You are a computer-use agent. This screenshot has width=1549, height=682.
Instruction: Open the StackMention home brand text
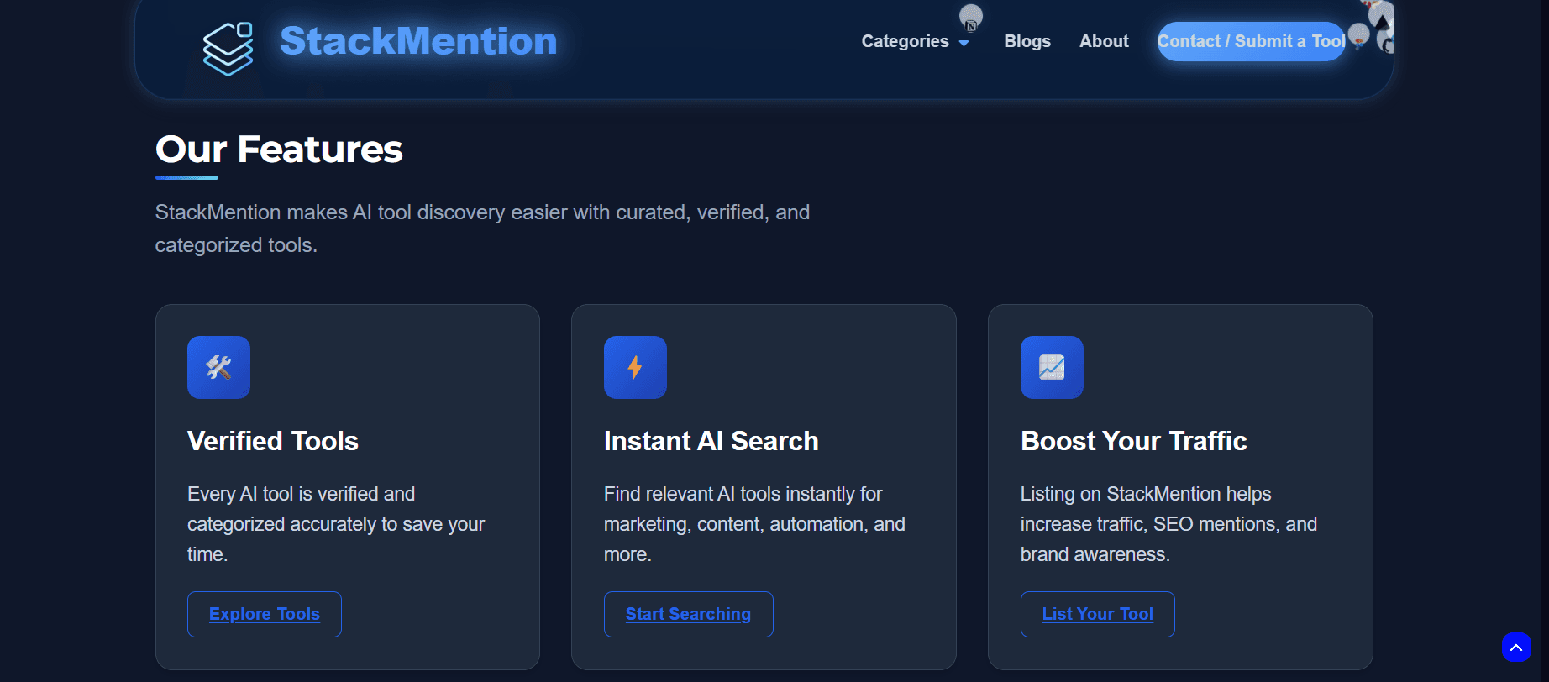418,41
